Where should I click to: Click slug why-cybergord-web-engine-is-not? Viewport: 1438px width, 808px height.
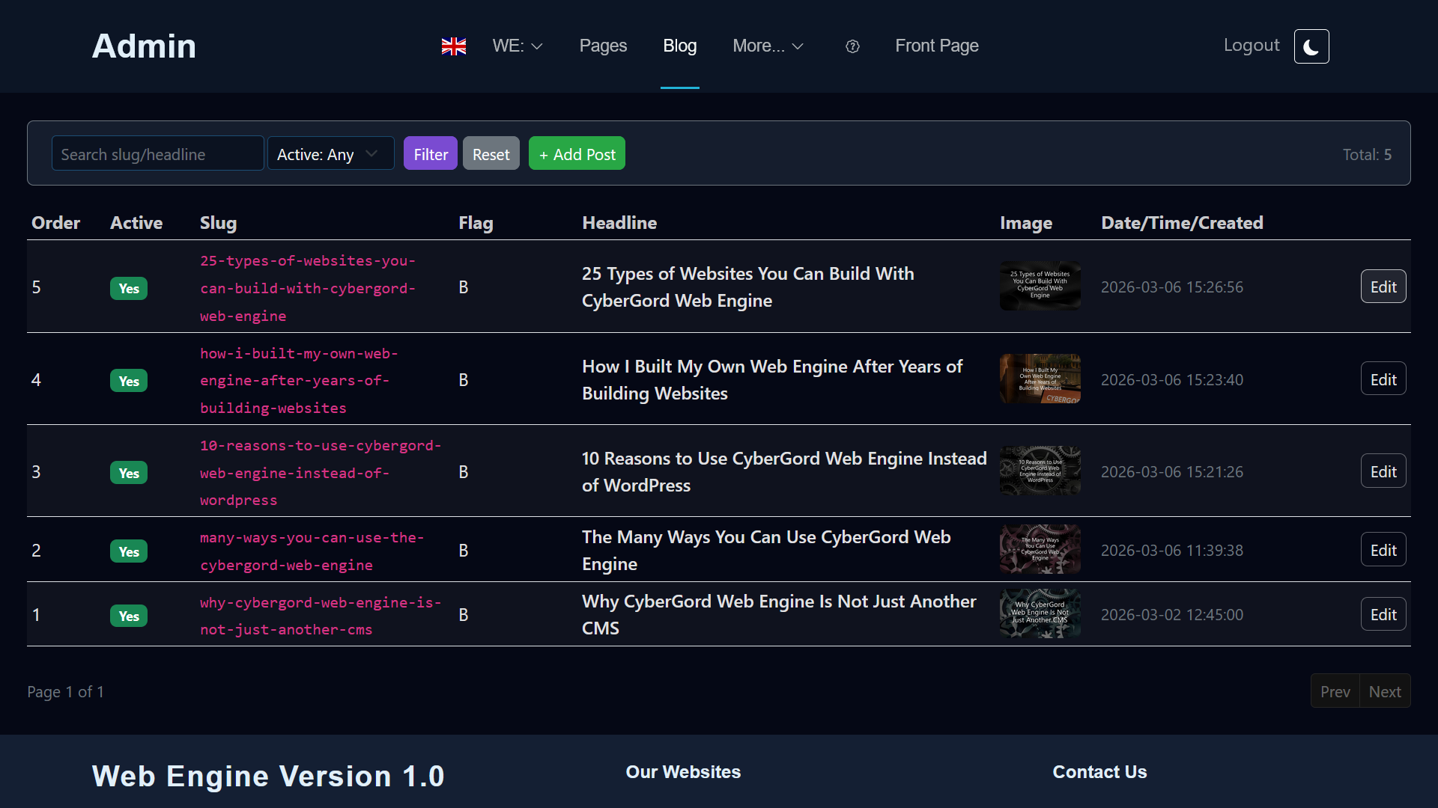[321, 616]
